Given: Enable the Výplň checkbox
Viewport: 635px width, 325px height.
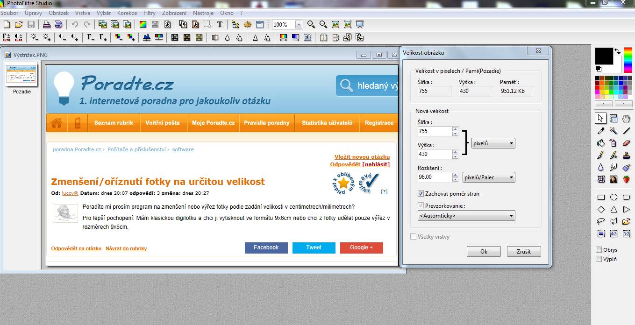Looking at the screenshot, I should [x=599, y=259].
